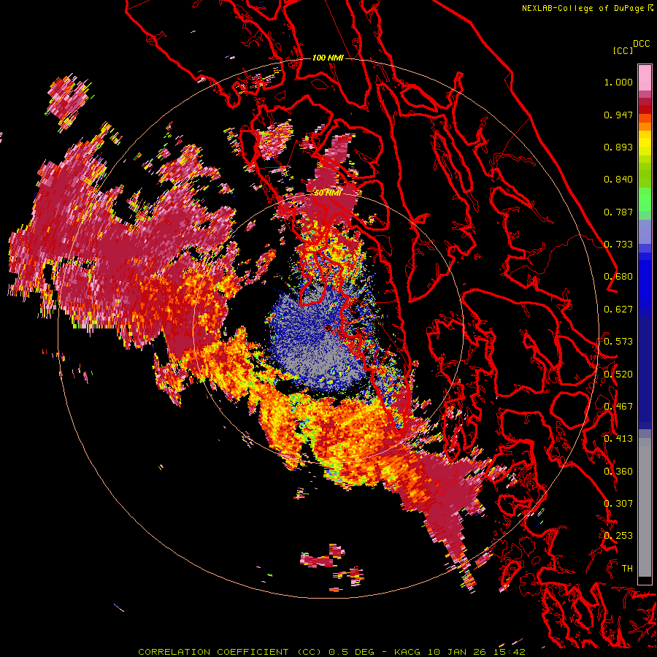Click the 1.000 value on the color scale
This screenshot has width=657, height=657.
coord(618,82)
